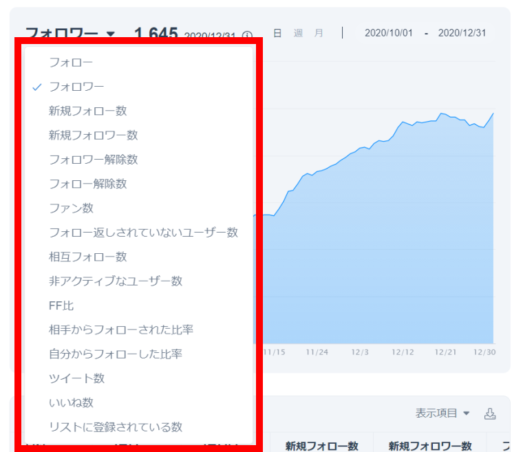Viewport: 523px width, 452px height.
Task: Select フォロー from the metric list
Action: point(70,63)
